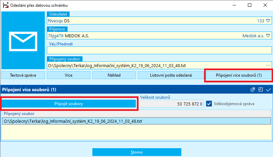Screen dimensions: 273x157
Task: Open the Náhled preview button
Action: tap(114, 75)
